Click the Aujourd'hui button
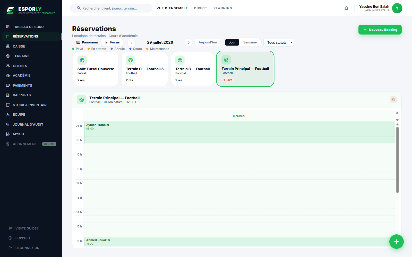The height and width of the screenshot is (257, 412). (208, 42)
